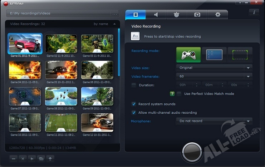Viewport: 265px width, 167px height.
Task: Enable the Duration checkbox
Action: tap(134, 85)
